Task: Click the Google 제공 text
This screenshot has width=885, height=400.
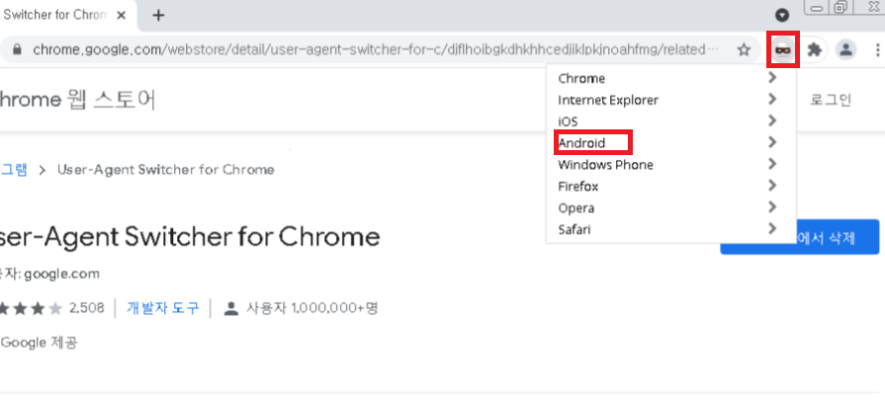Action: pyautogui.click(x=39, y=342)
